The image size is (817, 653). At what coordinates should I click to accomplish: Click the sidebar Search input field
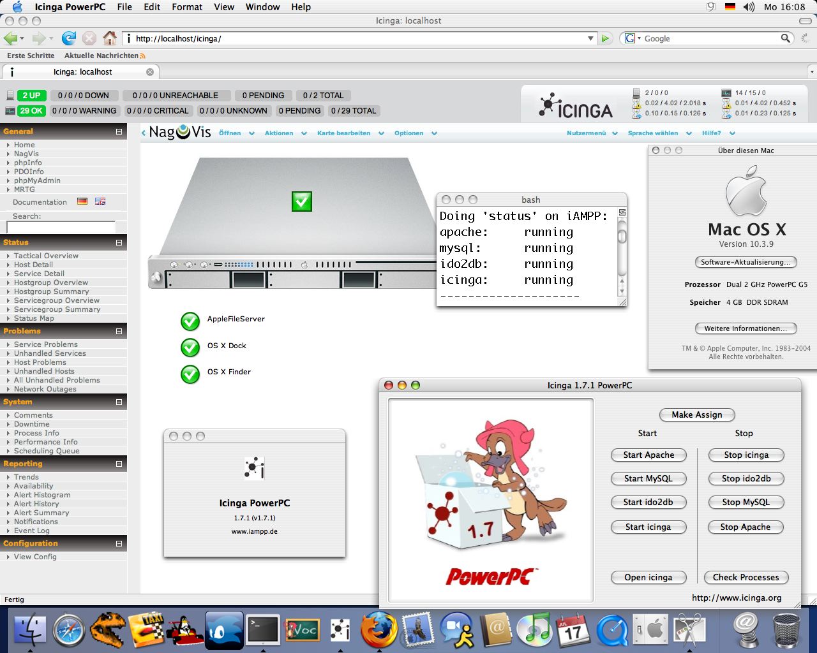[61, 227]
